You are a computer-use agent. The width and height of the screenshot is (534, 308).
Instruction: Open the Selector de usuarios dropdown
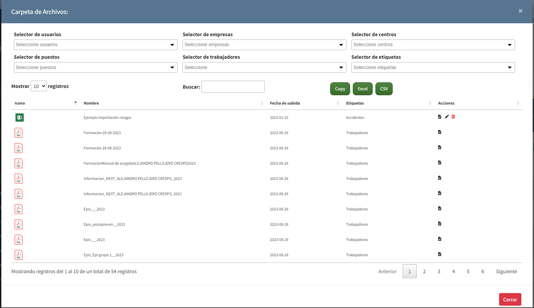(96, 45)
